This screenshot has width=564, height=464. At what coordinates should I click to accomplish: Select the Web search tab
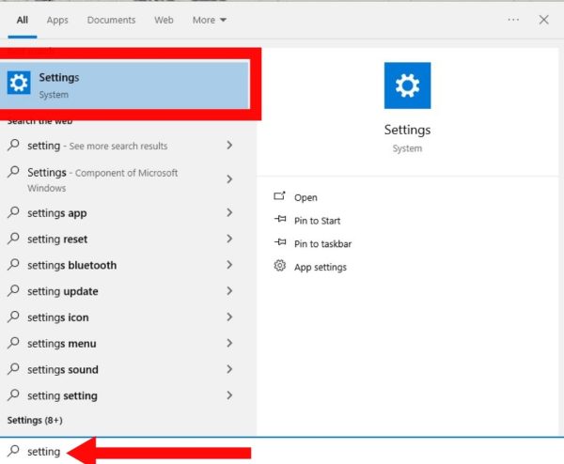pyautogui.click(x=164, y=20)
